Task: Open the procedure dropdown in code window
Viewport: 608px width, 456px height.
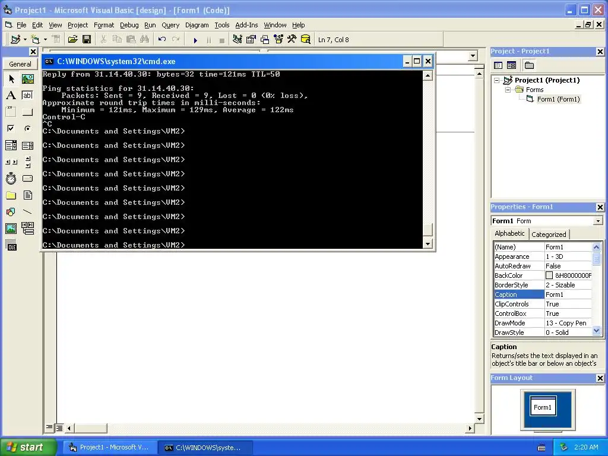Action: (473, 56)
